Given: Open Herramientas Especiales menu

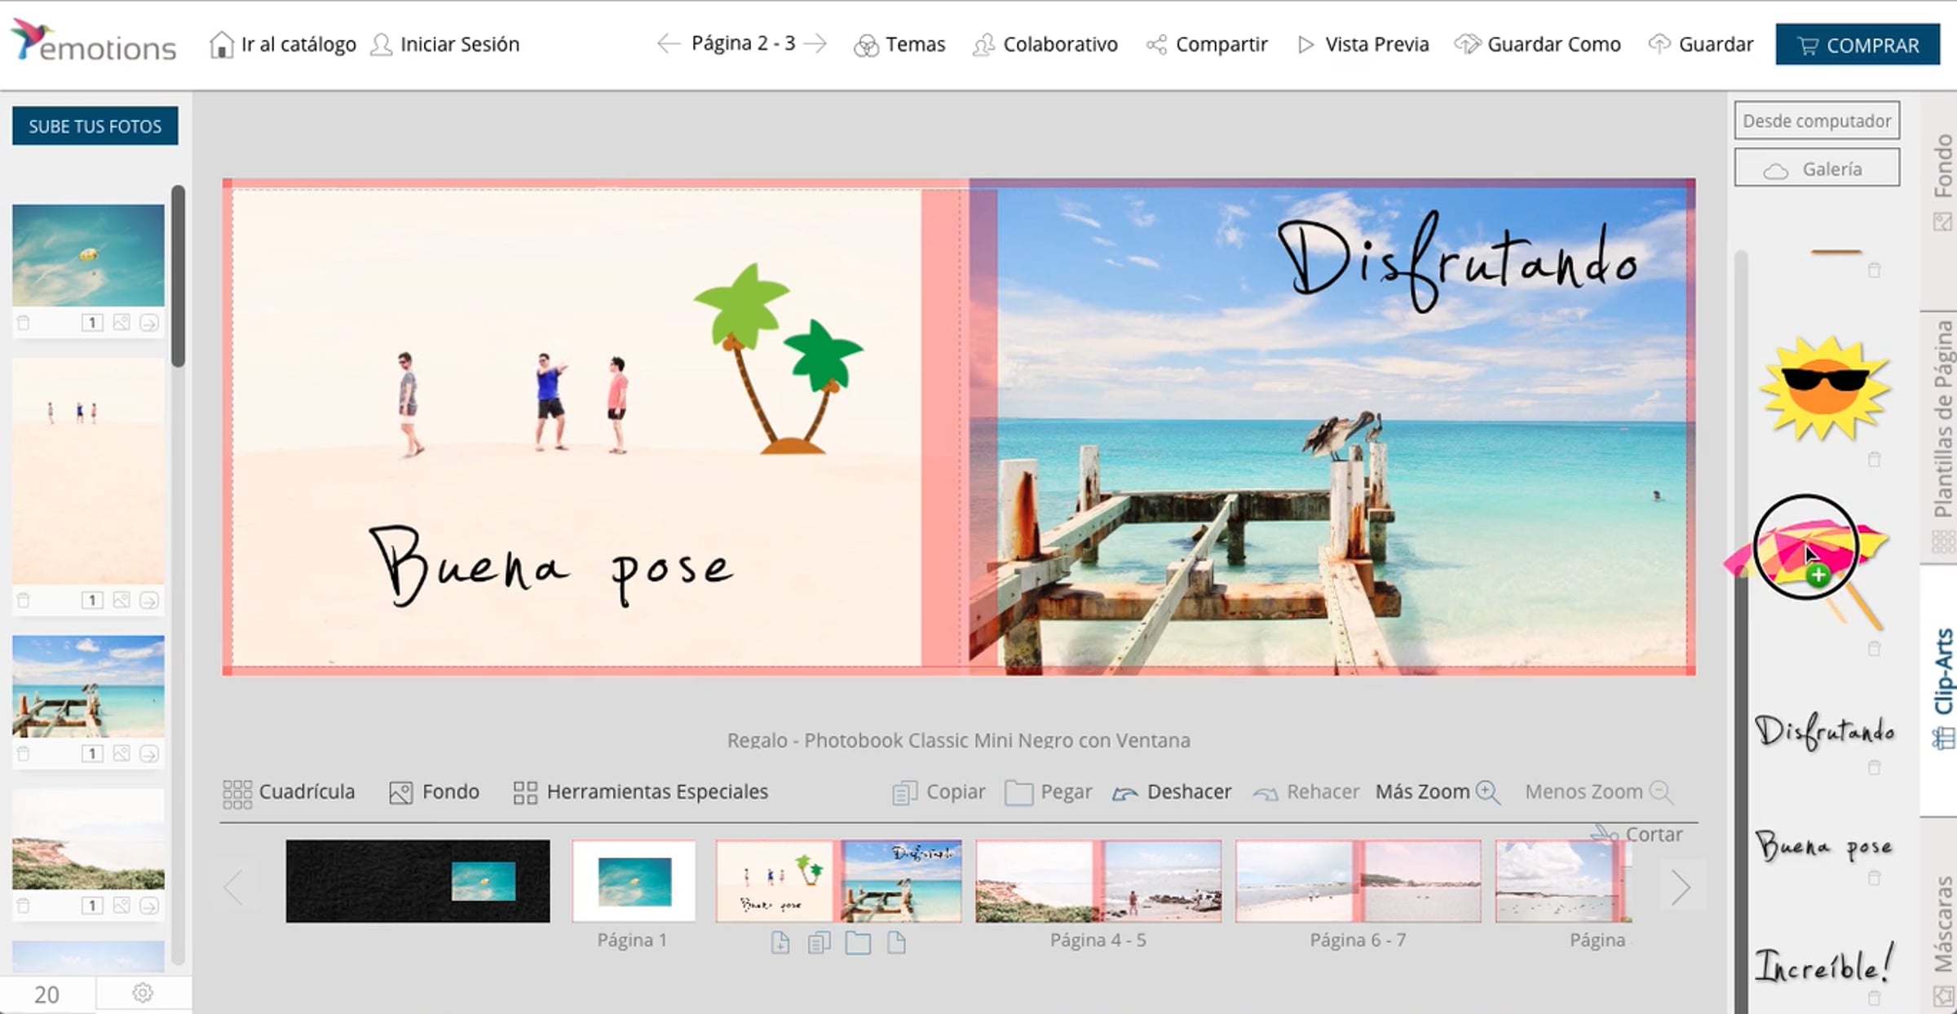Looking at the screenshot, I should click(641, 792).
